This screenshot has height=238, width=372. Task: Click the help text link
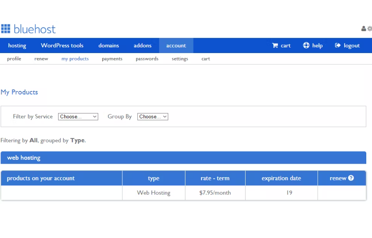[x=317, y=45]
